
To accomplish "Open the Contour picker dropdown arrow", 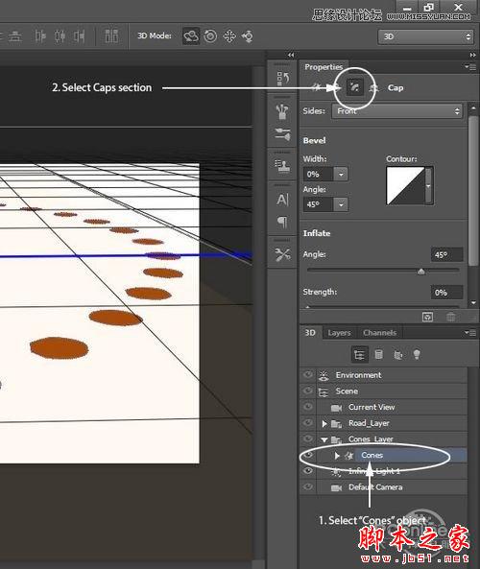I will point(429,186).
